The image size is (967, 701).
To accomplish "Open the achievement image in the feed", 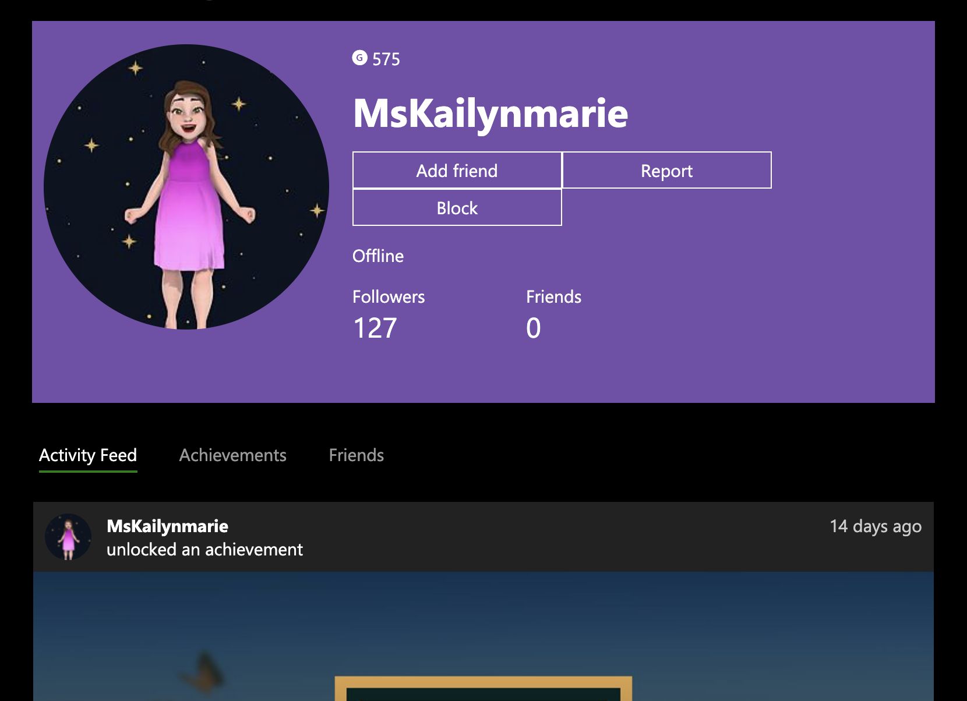I will (x=484, y=636).
